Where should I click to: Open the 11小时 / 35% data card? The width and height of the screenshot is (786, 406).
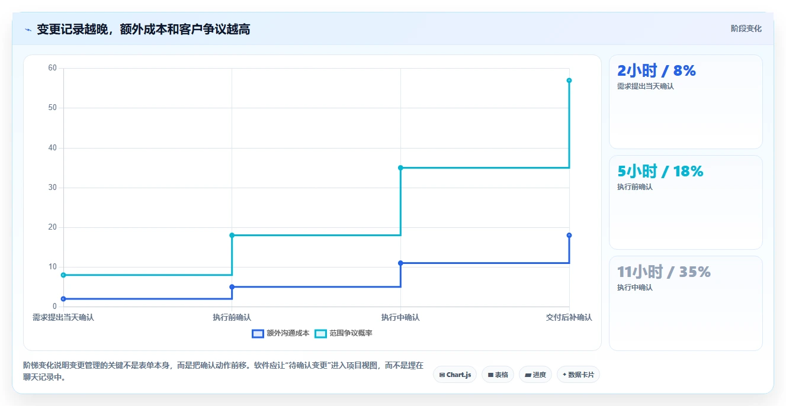pos(685,303)
